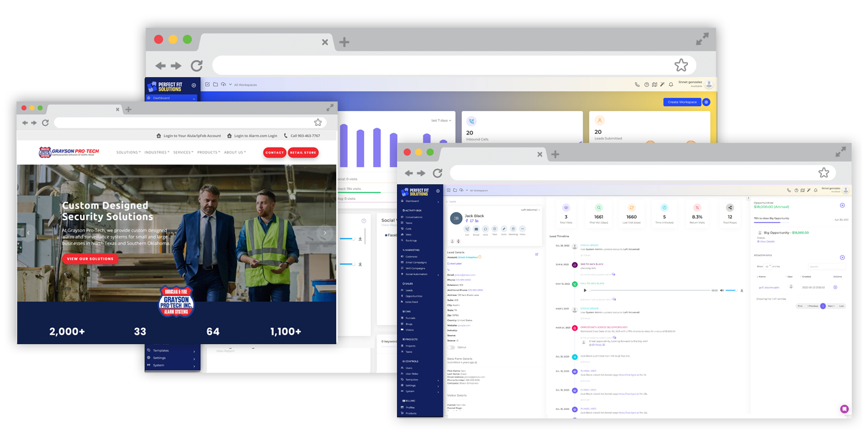Open Email Campaigns in the Marketing sidebar
862x436 pixels.
pyautogui.click(x=416, y=263)
